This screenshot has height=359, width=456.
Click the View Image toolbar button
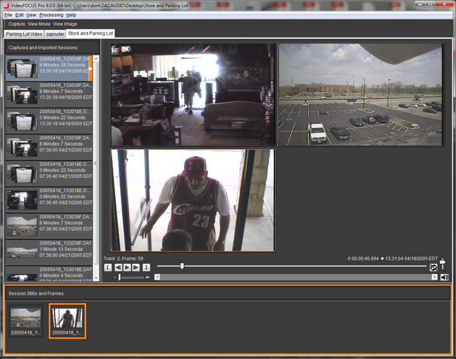tap(65, 24)
